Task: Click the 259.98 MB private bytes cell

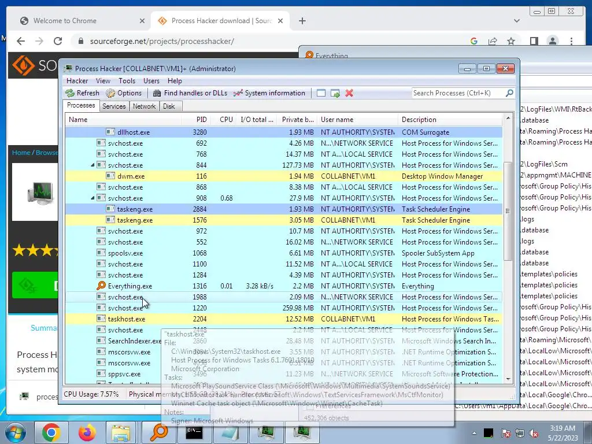Action: [298, 308]
